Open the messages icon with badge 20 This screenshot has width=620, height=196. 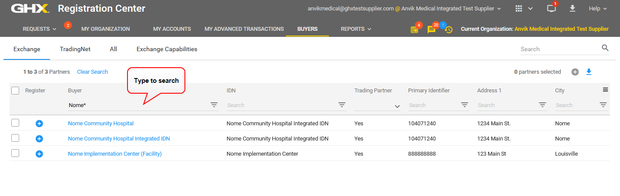[431, 29]
